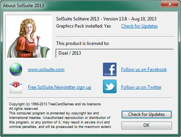Click the About SolSuite 2013 title bar
The width and height of the screenshot is (181, 137).
80,5
